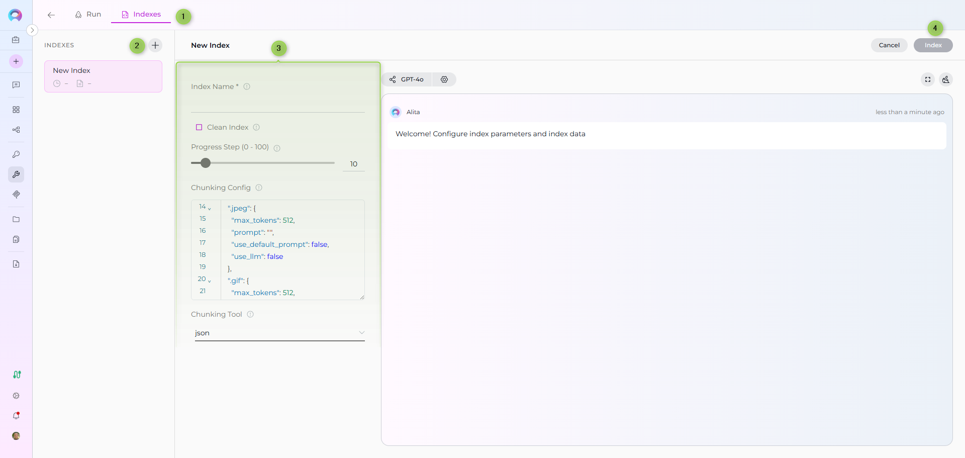Collapse the ".gif" block at line 20
Image resolution: width=965 pixels, height=458 pixels.
(x=210, y=281)
